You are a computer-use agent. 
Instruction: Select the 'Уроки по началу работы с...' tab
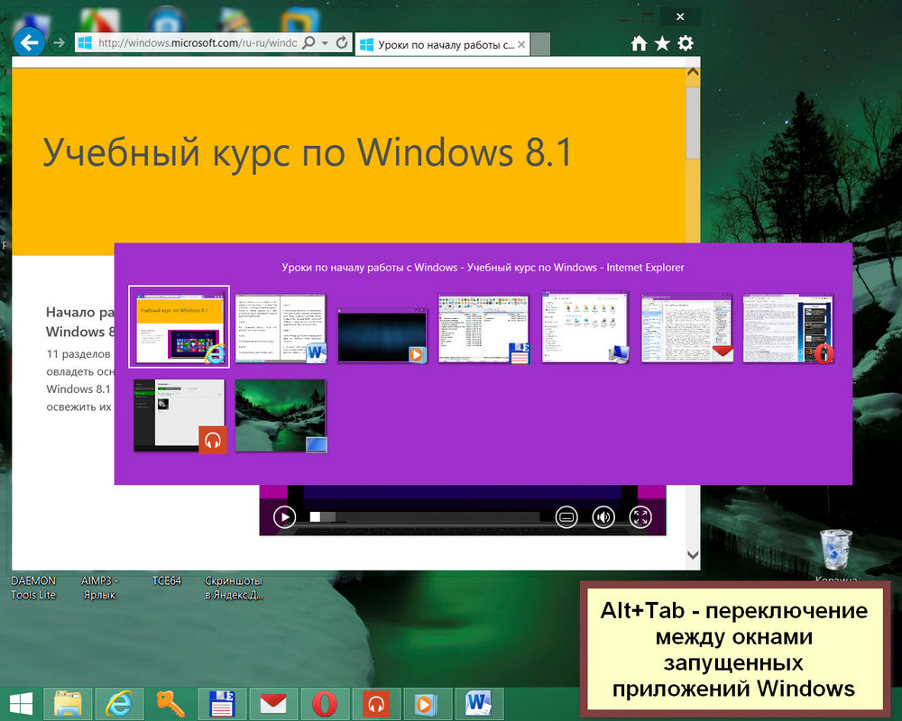pyautogui.click(x=442, y=44)
